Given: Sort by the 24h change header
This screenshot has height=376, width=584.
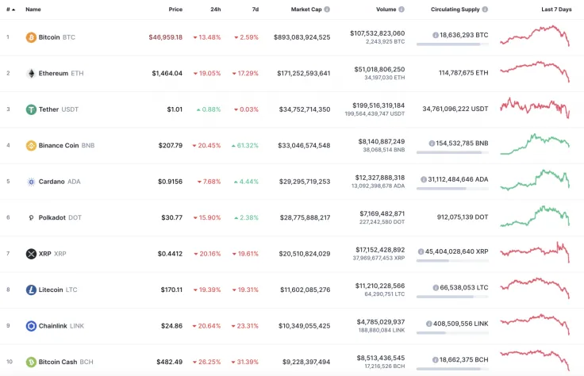Looking at the screenshot, I should coord(216,10).
